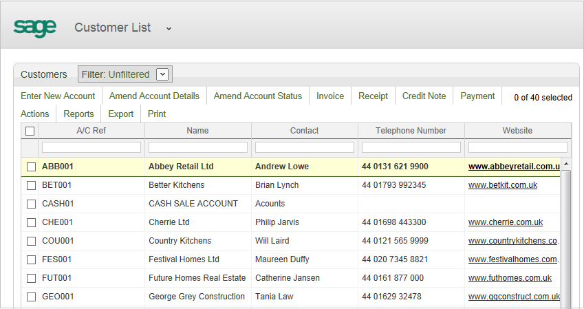Check the box for ABB001 Abbey Retail Ltd
The width and height of the screenshot is (584, 309).
31,167
